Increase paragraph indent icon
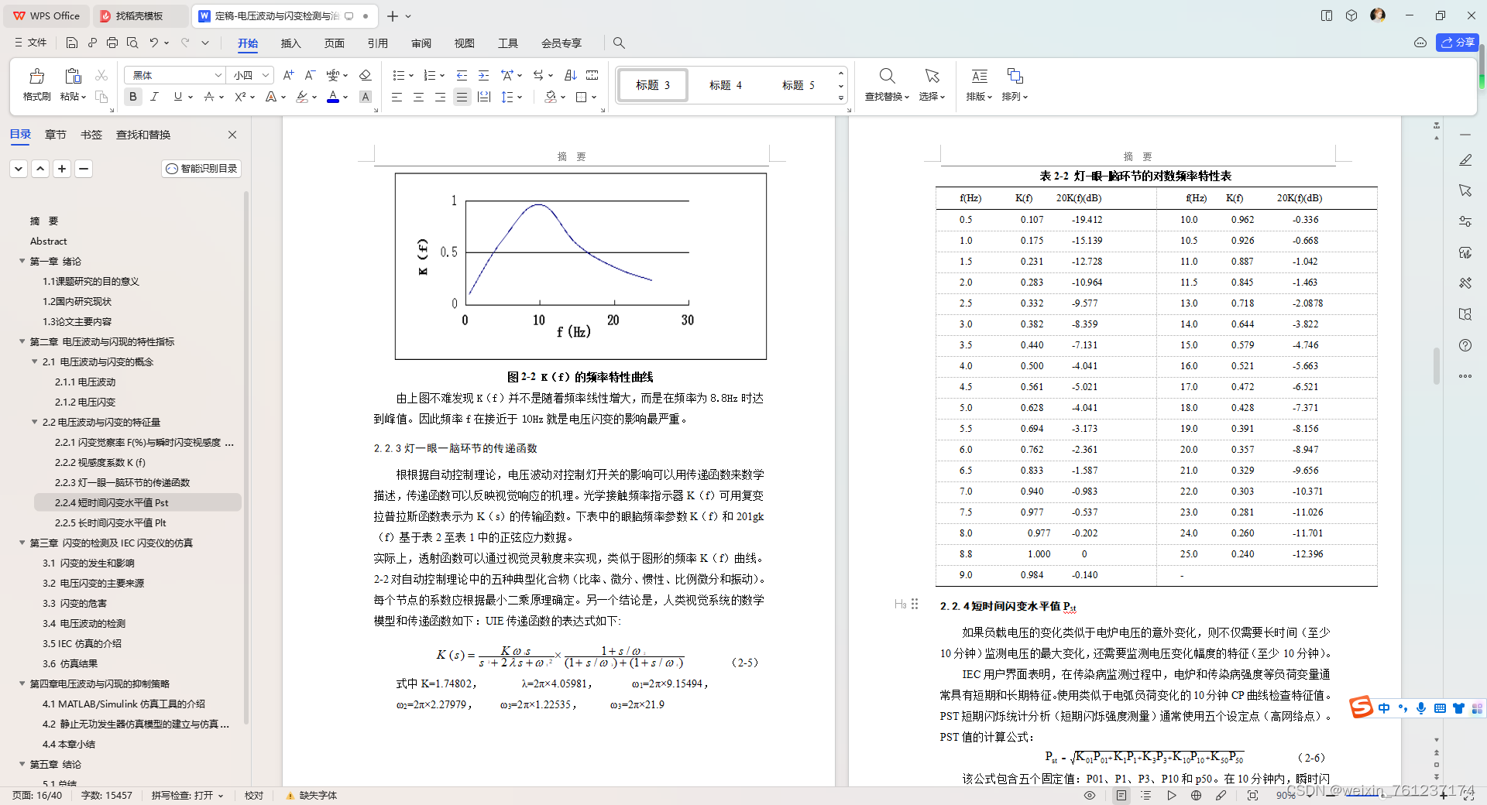The height and width of the screenshot is (805, 1487). 483,75
